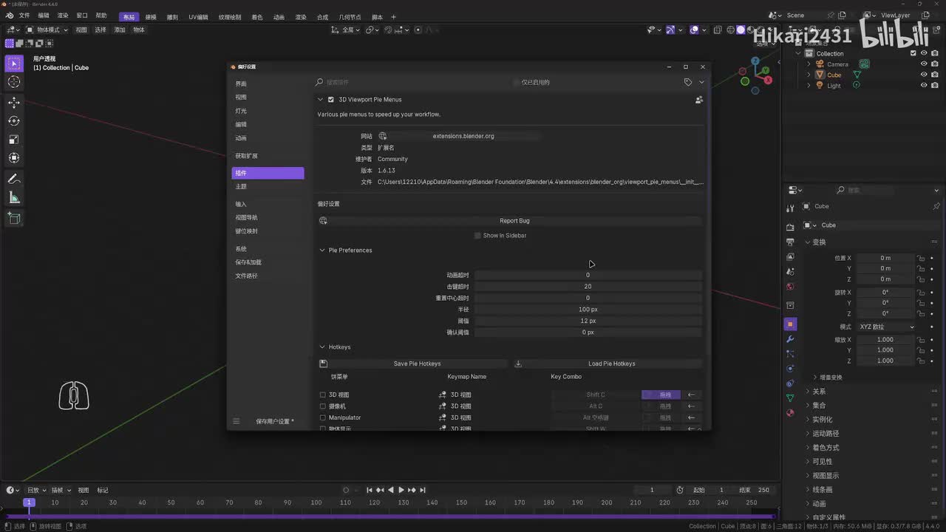Disable the 3D Viewport Pie Menus add-on
Image resolution: width=946 pixels, height=532 pixels.
click(x=331, y=100)
